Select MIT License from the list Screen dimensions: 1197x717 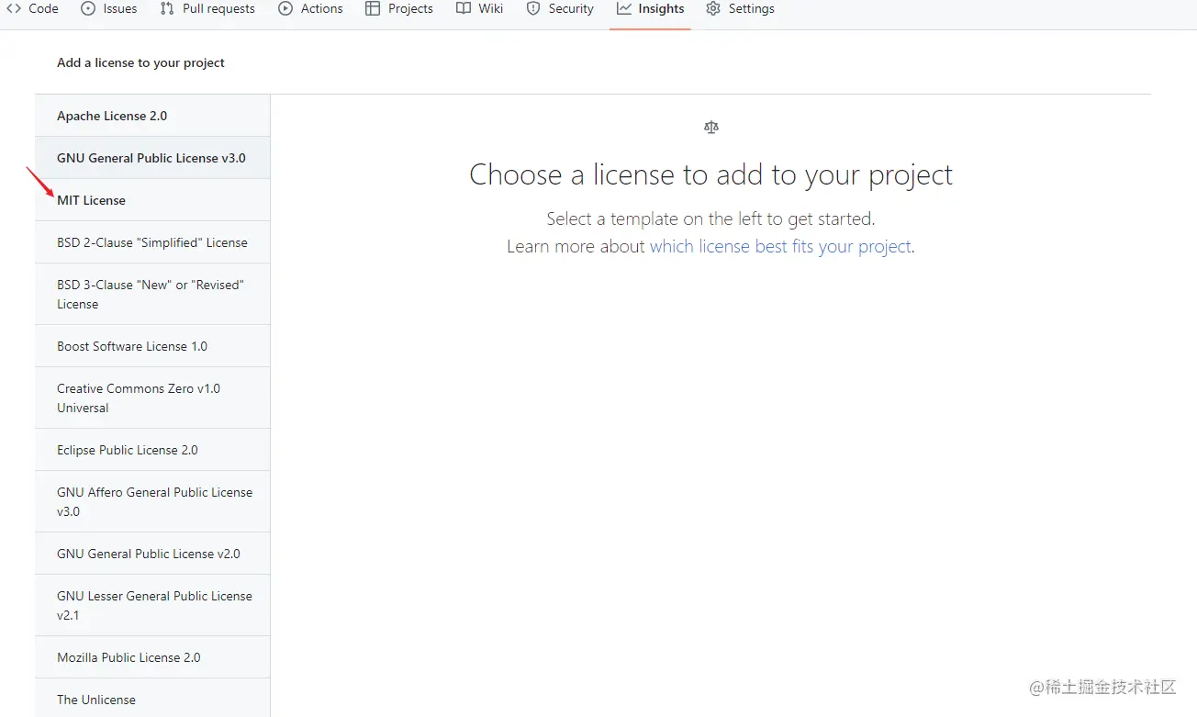[x=91, y=199]
